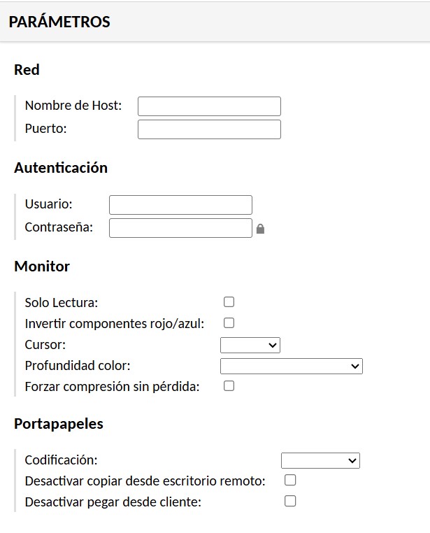Click the Solo Lectura label text
Viewport: 430px width, 533px height.
pyautogui.click(x=62, y=303)
